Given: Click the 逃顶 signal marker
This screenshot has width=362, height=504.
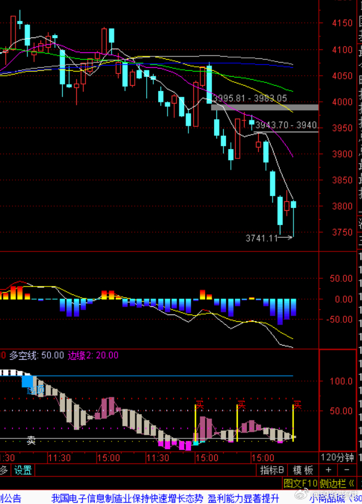Looking at the screenshot, I should tap(35, 390).
